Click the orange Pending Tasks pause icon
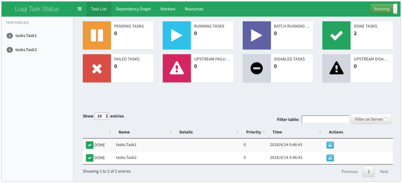Image resolution: width=402 pixels, height=183 pixels. pyautogui.click(x=97, y=35)
